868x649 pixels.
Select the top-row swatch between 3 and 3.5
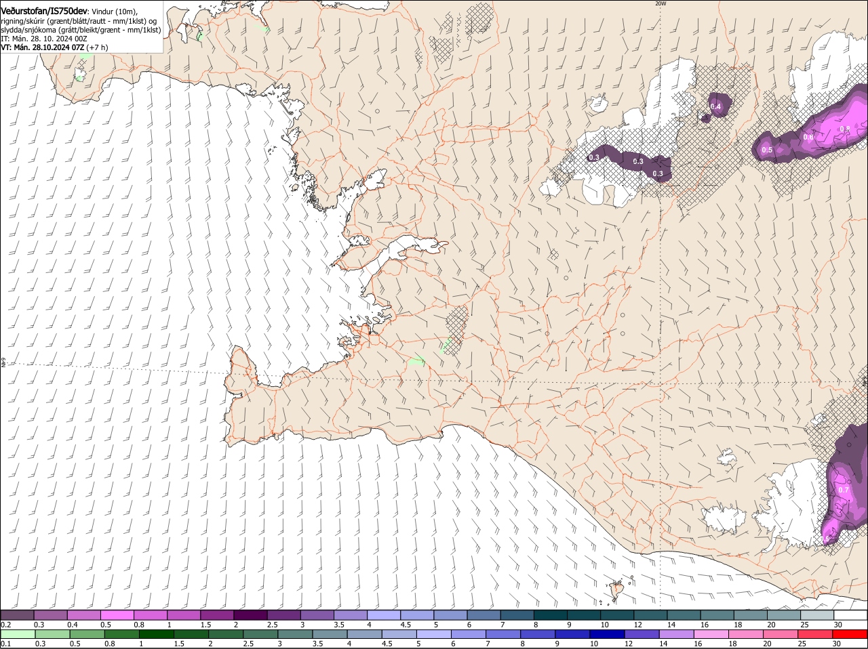(x=317, y=614)
